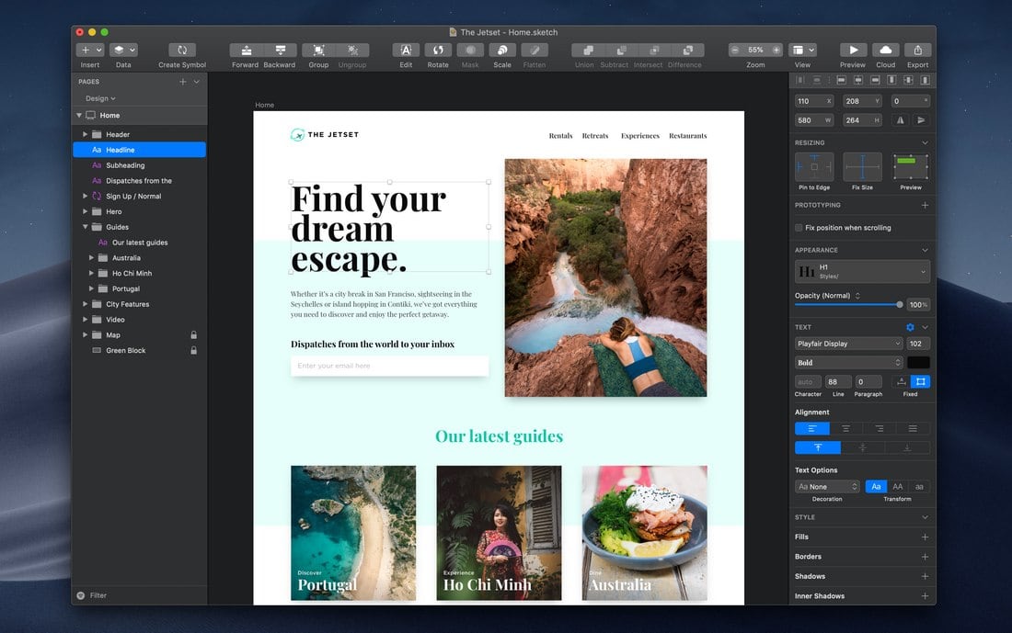Apply the Union boolean operation

[588, 51]
